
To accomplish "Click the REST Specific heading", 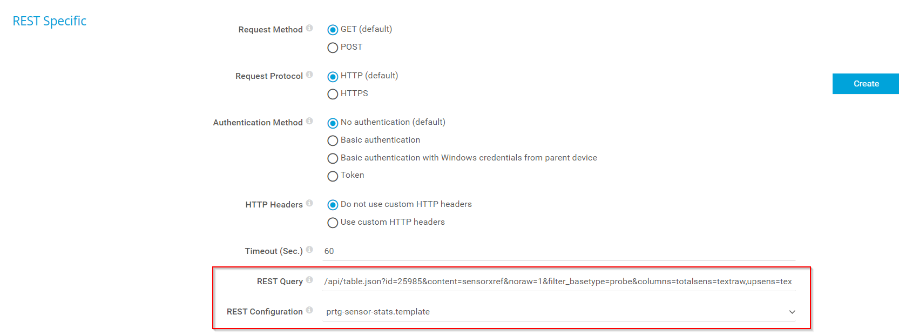I will [x=49, y=21].
